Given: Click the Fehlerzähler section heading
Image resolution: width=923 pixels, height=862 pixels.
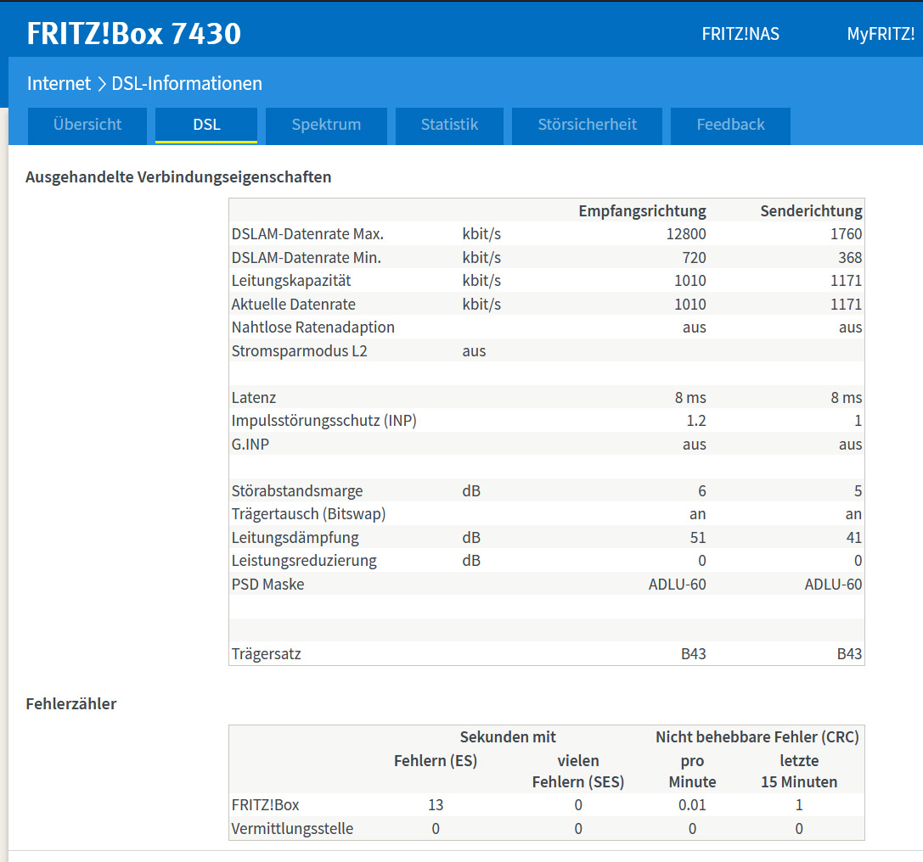Looking at the screenshot, I should point(71,704).
